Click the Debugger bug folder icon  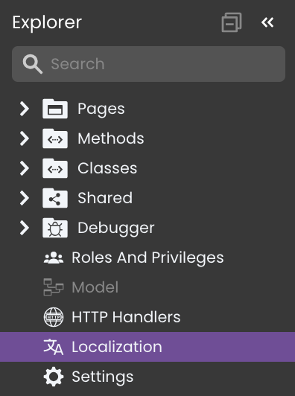point(55,228)
